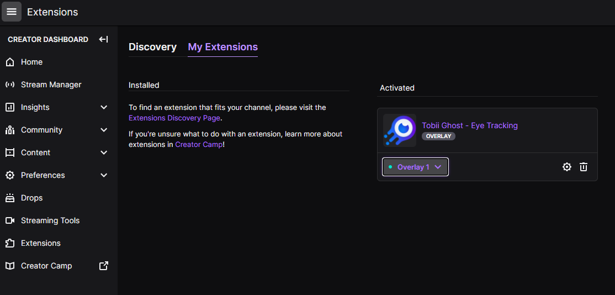Click the Stream Manager broadcast icon
Image resolution: width=615 pixels, height=295 pixels.
pos(10,85)
